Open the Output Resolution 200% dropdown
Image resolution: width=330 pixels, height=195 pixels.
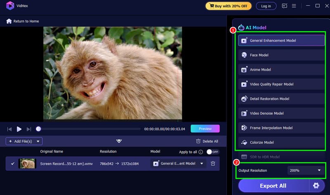coord(305,170)
